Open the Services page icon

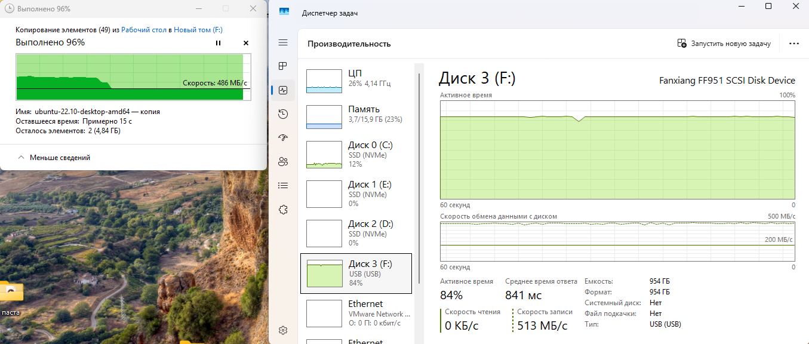click(283, 209)
